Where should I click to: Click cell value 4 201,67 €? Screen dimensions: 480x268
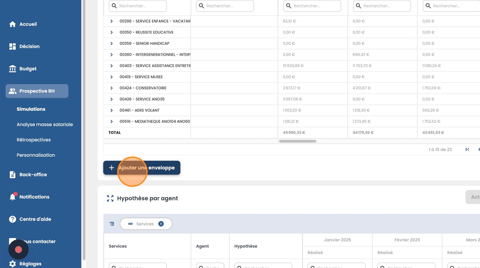point(362,88)
